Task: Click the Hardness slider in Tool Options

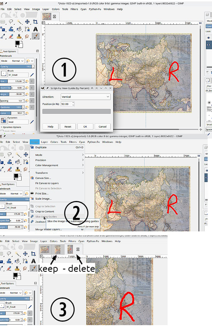Action: [x=14, y=107]
